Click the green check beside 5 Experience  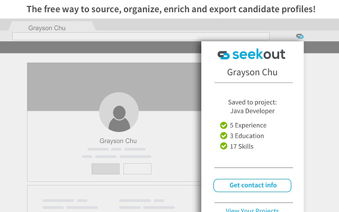click(224, 125)
